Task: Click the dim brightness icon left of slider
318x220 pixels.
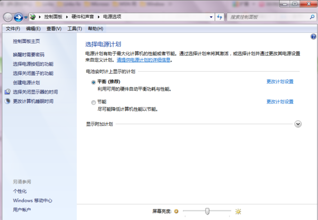Action: pos(176,212)
